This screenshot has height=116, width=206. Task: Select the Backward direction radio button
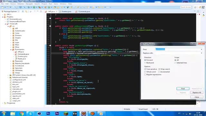(145, 63)
